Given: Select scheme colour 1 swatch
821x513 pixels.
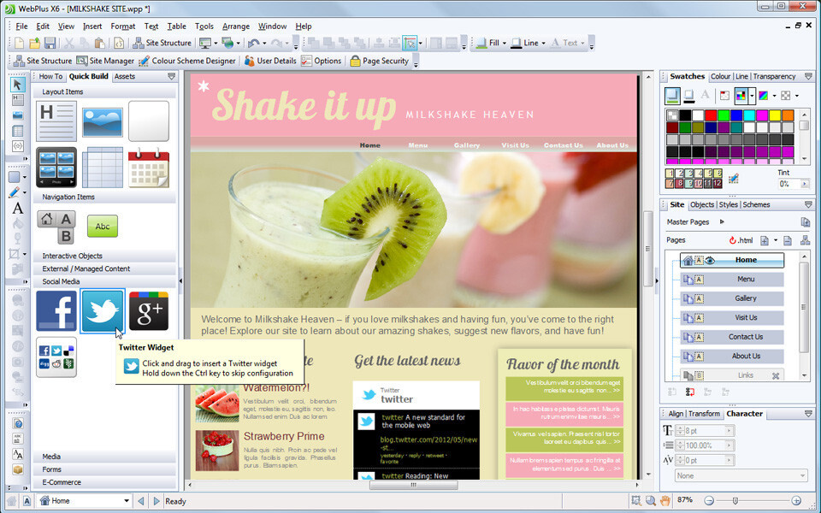Looking at the screenshot, I should (669, 174).
